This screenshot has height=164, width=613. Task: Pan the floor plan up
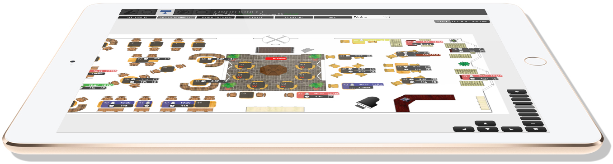(486, 123)
